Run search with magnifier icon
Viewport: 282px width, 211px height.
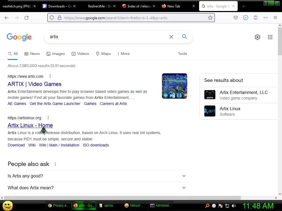click(x=185, y=37)
